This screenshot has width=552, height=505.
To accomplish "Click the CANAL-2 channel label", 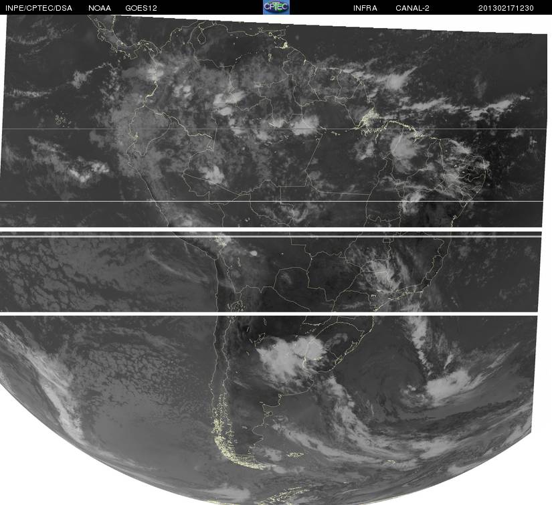I will [412, 8].
